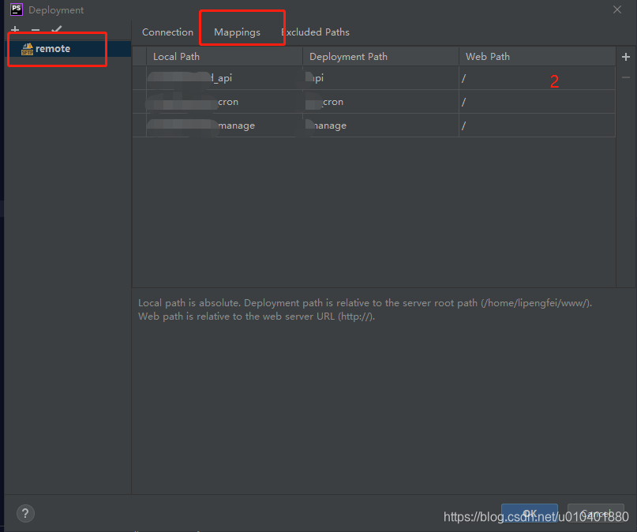
Task: Switch to the Connection tab
Action: (x=167, y=32)
